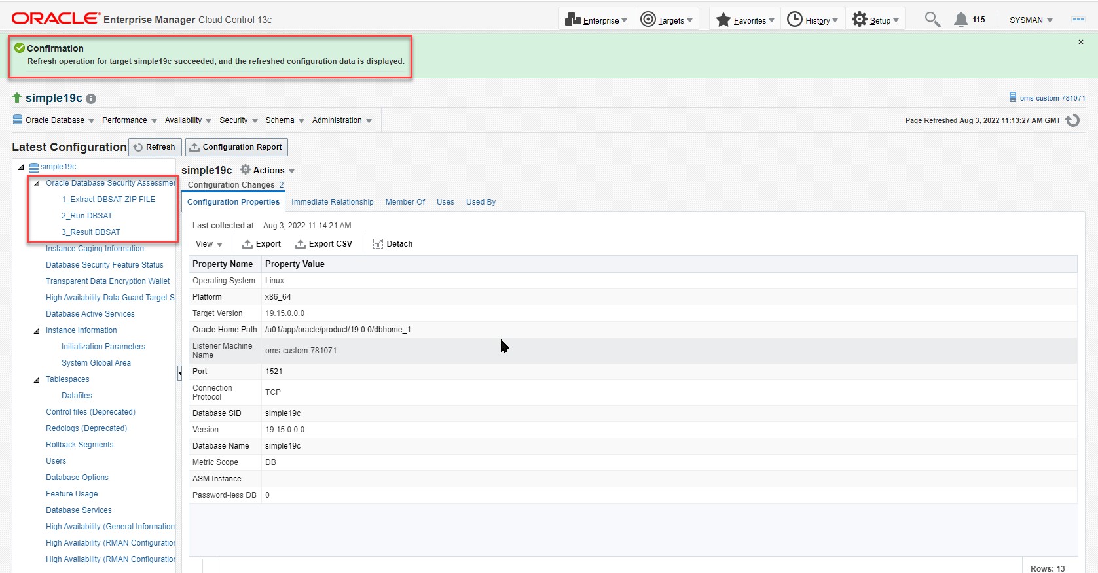Screen dimensions: 1098x573
Task: Click the Export CSV upload icon
Action: pyautogui.click(x=301, y=244)
